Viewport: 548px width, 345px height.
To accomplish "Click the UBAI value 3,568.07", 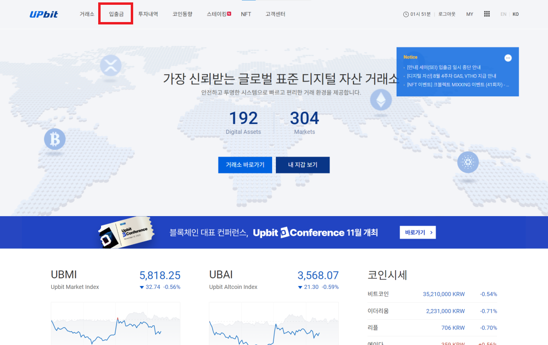I will click(x=318, y=276).
